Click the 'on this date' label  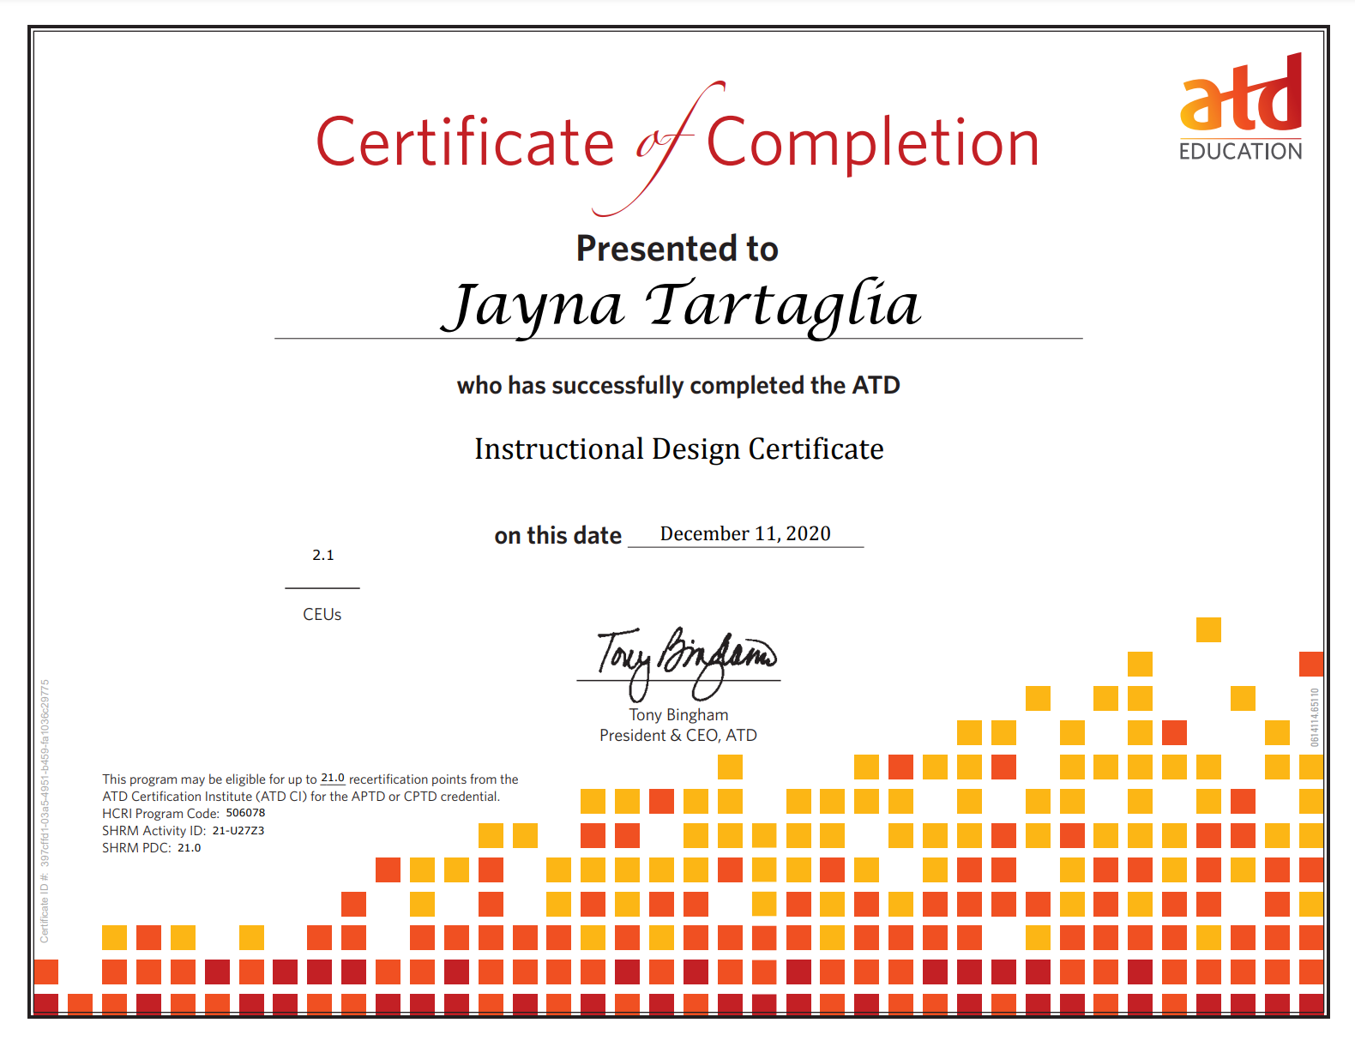pos(557,535)
